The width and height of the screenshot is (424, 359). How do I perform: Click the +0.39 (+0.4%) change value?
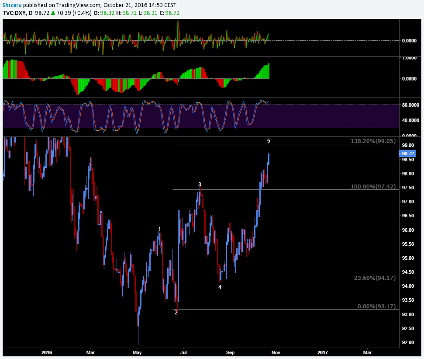(74, 13)
